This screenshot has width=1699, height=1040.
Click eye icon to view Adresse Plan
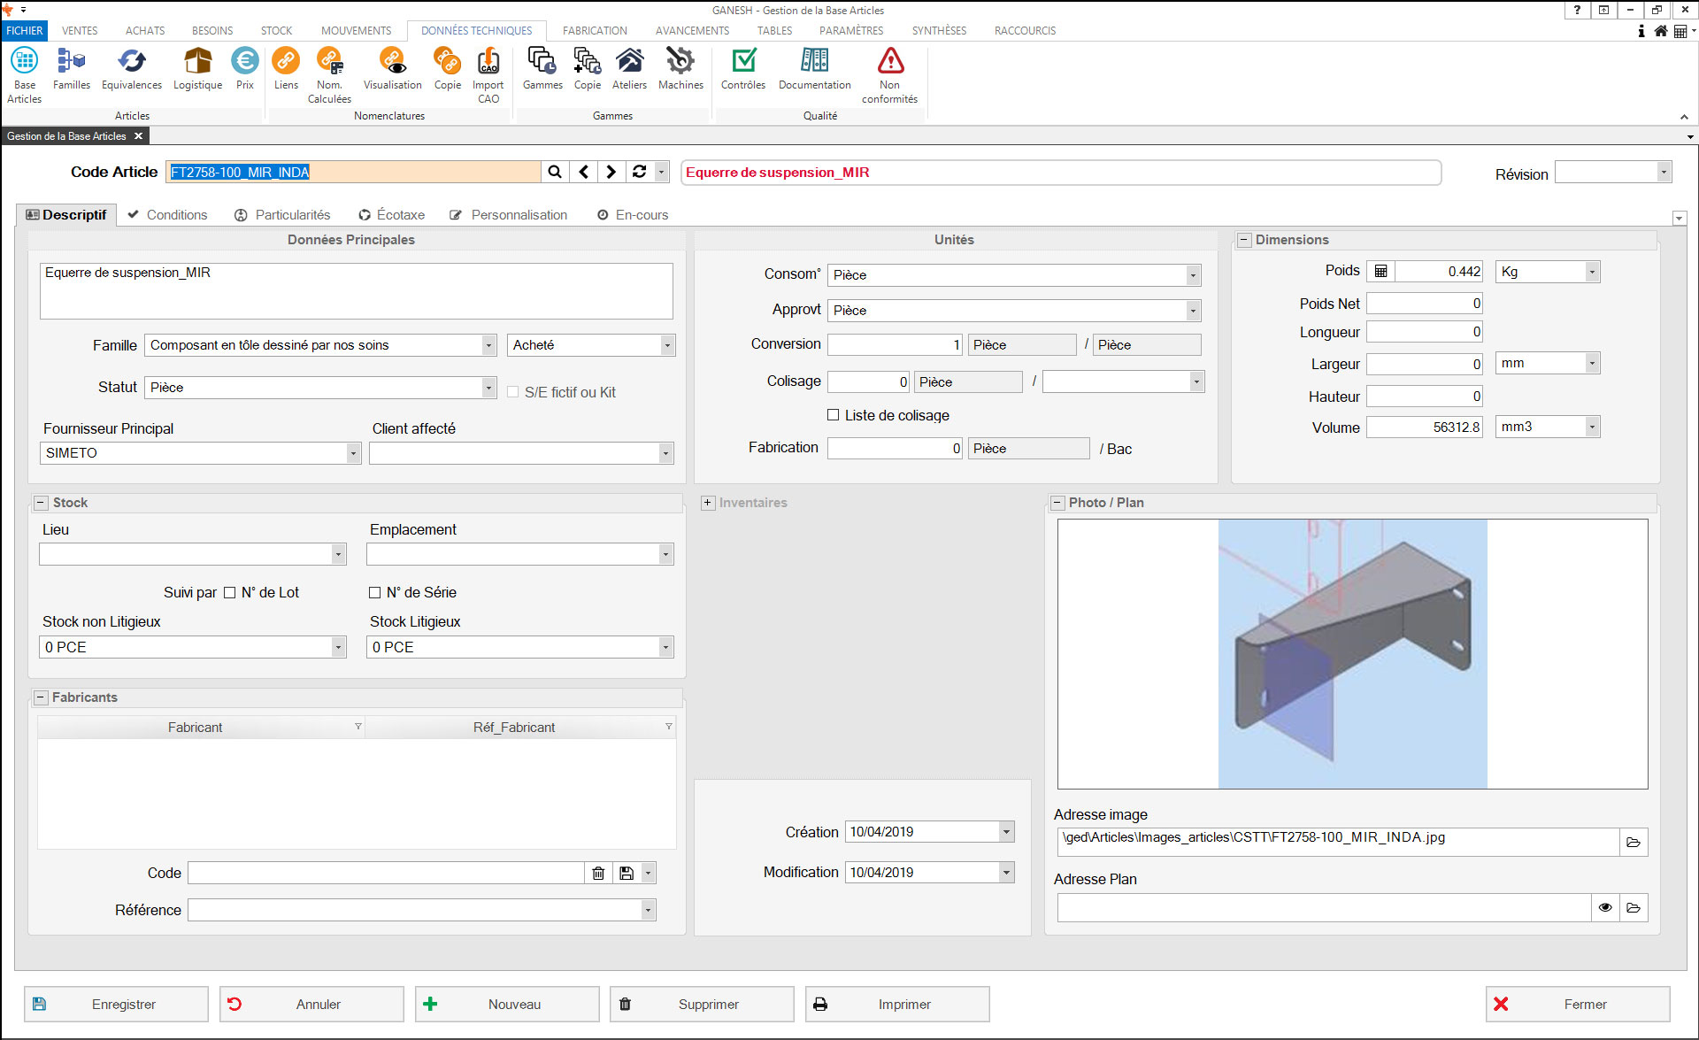[x=1605, y=907]
